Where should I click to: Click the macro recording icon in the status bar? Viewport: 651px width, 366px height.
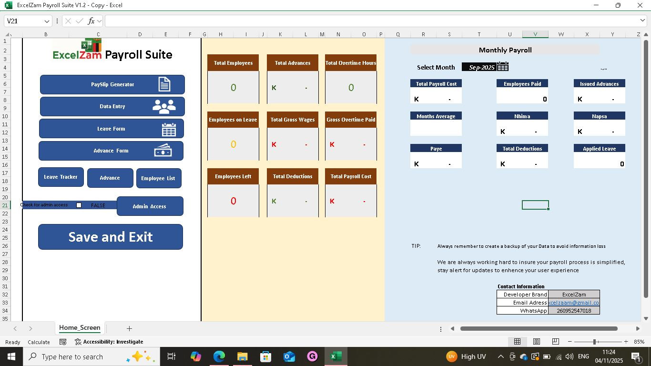click(63, 342)
